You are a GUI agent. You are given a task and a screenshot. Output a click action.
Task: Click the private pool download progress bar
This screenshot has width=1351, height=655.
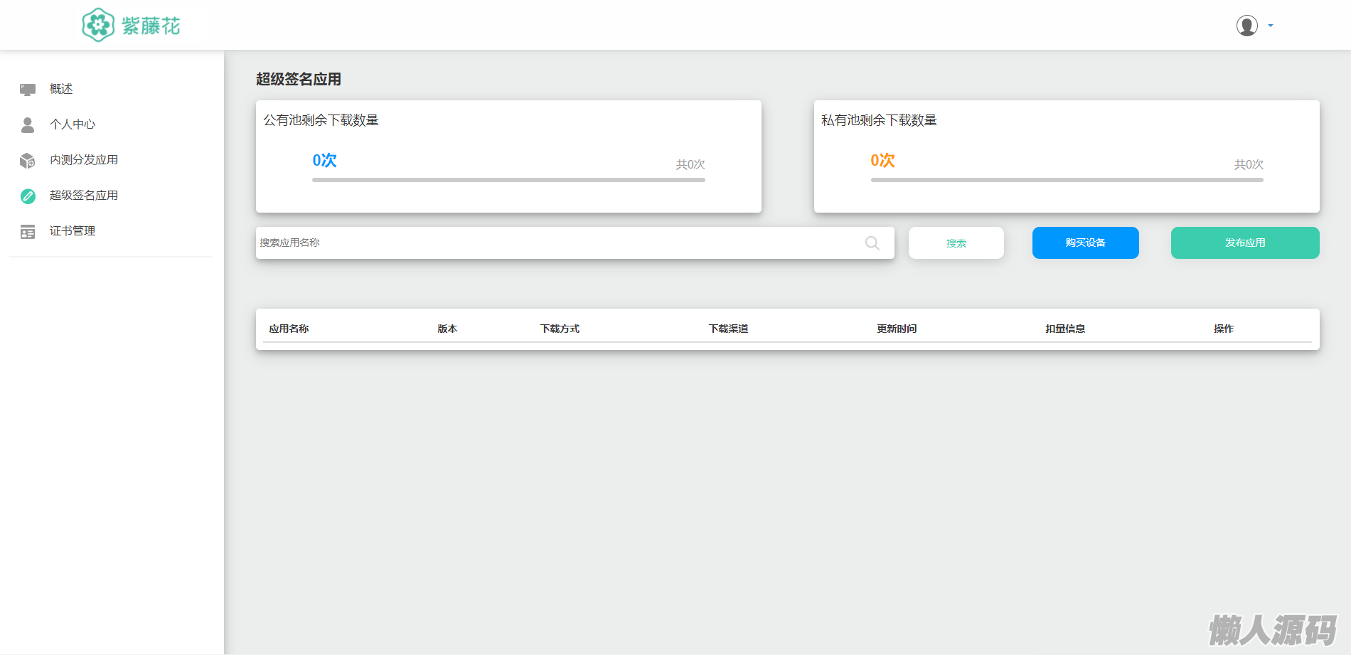(x=1067, y=180)
